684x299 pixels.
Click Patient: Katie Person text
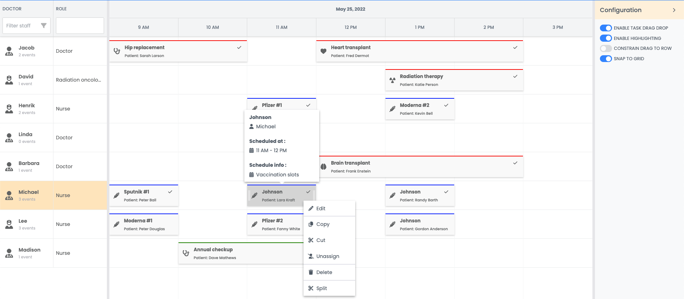tap(419, 85)
